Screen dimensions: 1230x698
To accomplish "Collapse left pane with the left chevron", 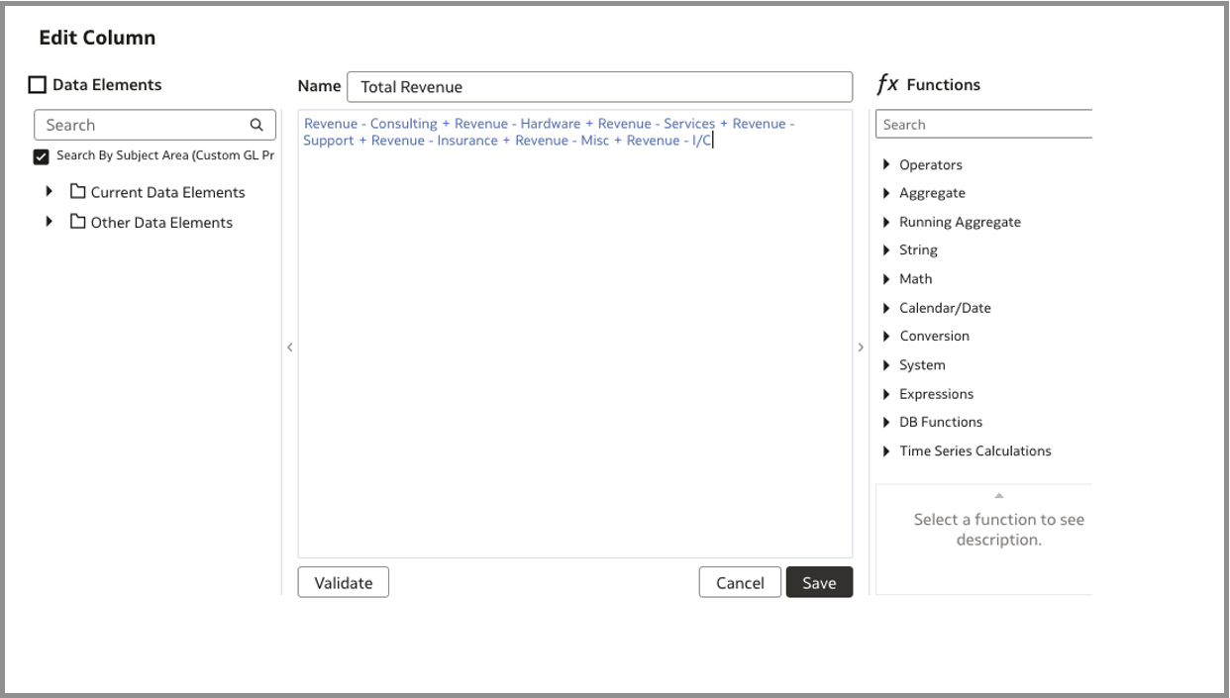I will [x=289, y=348].
